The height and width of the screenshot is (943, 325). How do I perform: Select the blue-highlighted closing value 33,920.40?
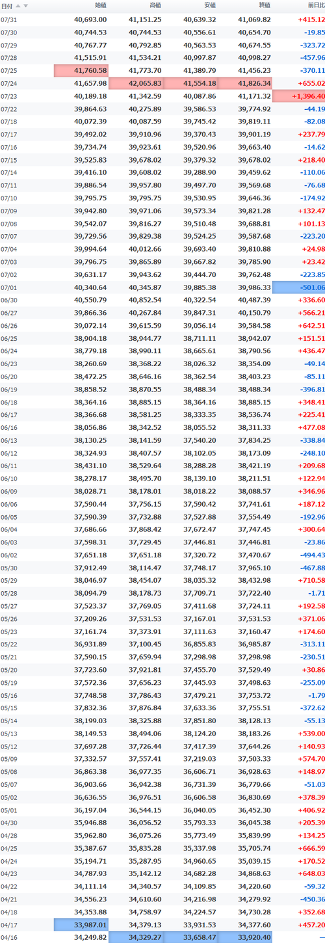point(245,937)
